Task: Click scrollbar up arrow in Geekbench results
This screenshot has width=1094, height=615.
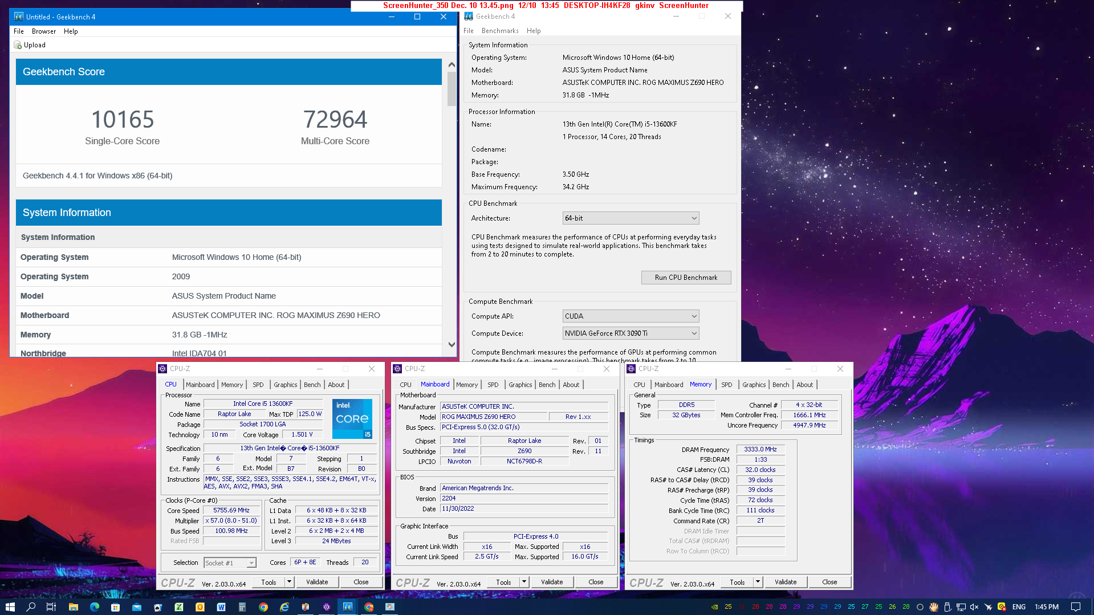Action: pos(452,64)
